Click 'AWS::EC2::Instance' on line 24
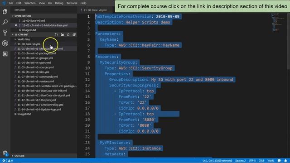 140,148
